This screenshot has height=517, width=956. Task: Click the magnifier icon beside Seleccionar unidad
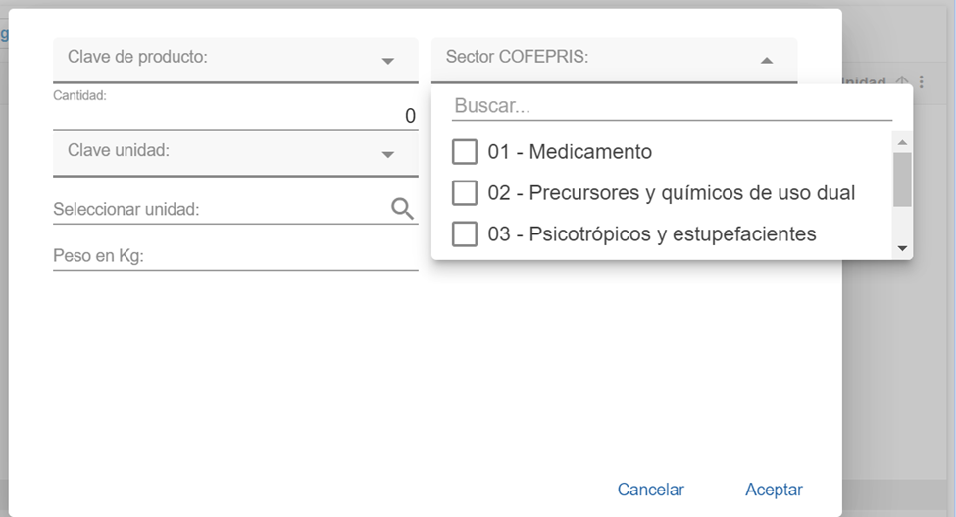[x=402, y=208]
